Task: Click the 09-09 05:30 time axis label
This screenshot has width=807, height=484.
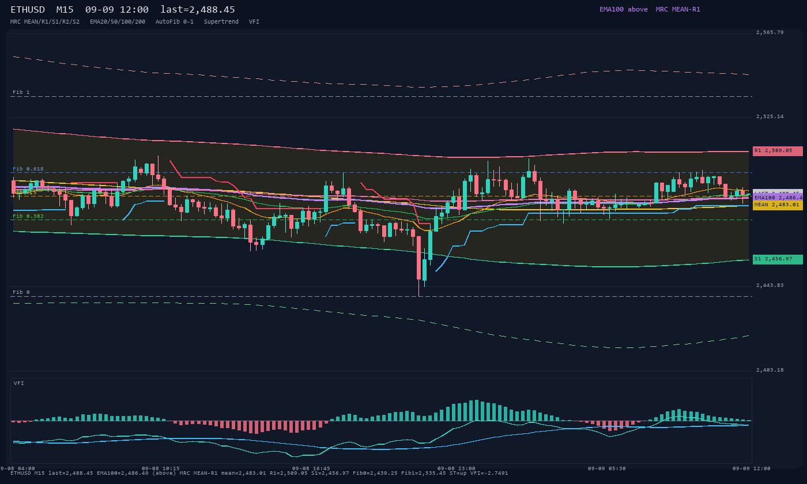Action: 607,468
